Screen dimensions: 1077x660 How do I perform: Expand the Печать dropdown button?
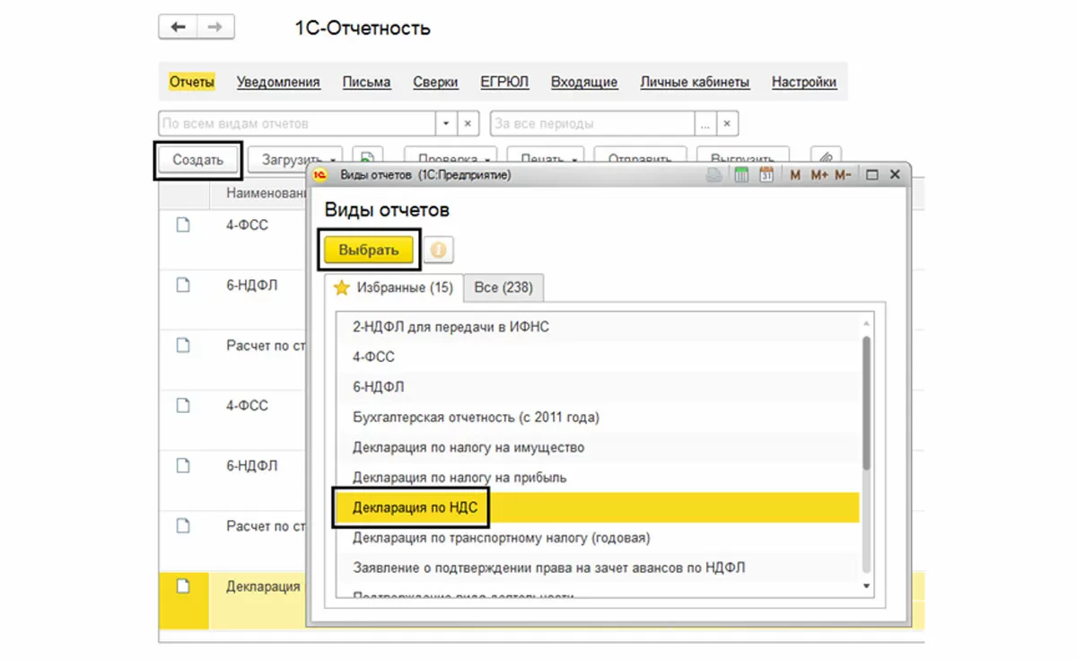coord(574,160)
